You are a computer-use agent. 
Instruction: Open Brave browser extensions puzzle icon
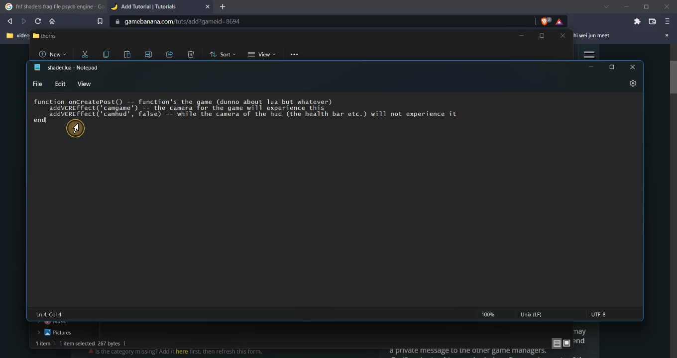click(637, 21)
